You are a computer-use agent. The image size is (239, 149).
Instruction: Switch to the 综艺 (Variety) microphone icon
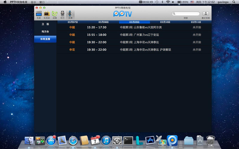(x=62, y=14)
